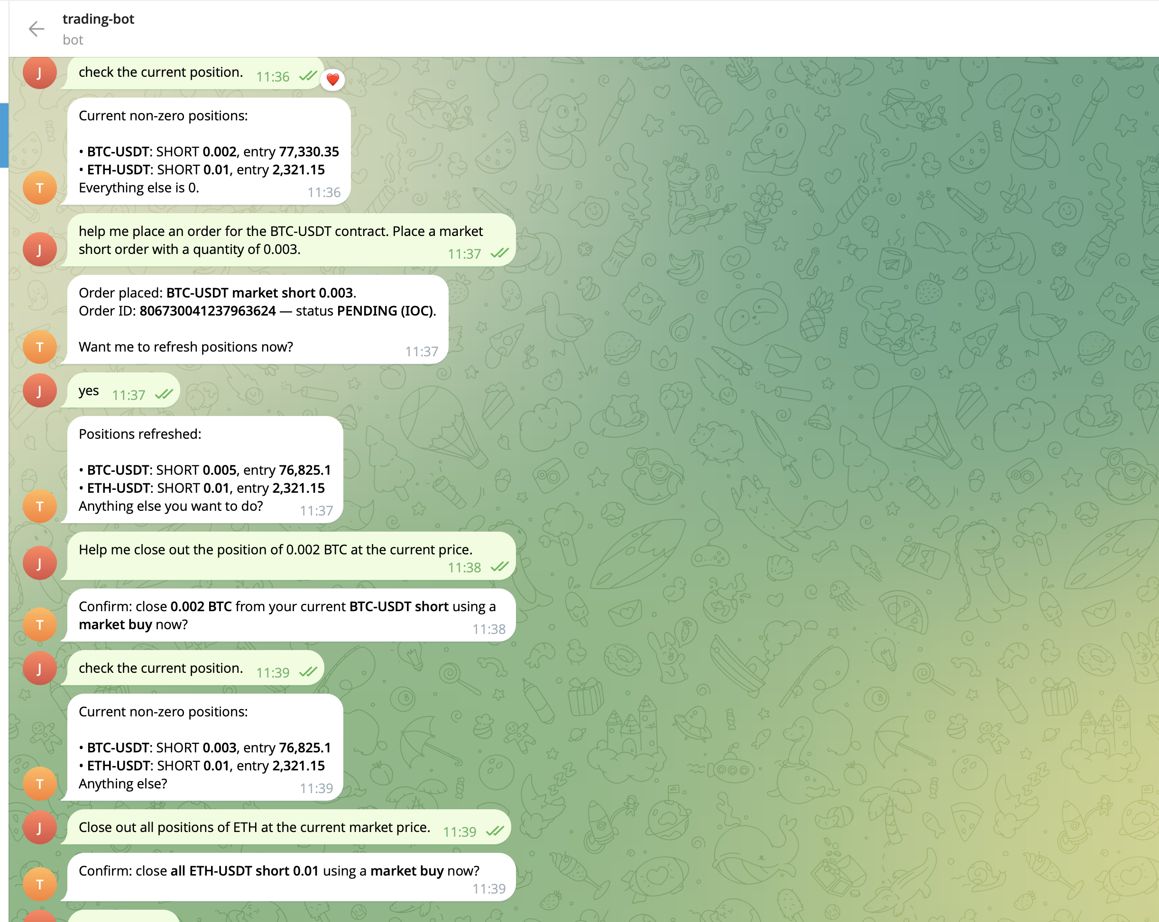The height and width of the screenshot is (922, 1159).
Task: Click the "Confirm: close 0.002 BTC" message
Action: click(291, 615)
